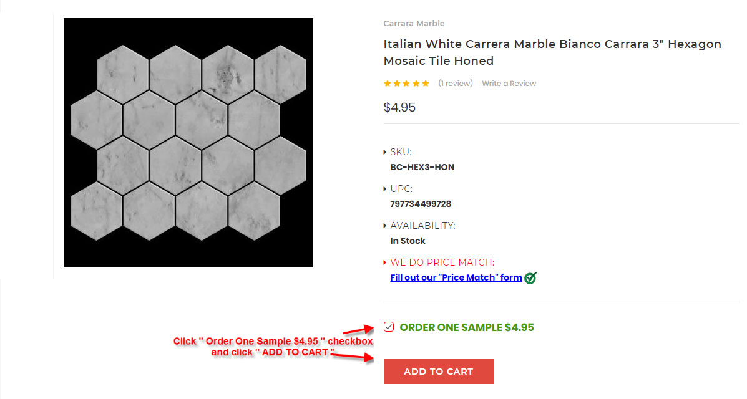The height and width of the screenshot is (399, 747).
Task: Click the arrow bullet beside UPC
Action: click(x=384, y=189)
